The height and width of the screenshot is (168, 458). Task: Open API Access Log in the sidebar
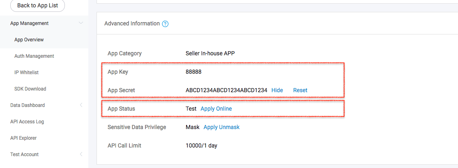(27, 122)
